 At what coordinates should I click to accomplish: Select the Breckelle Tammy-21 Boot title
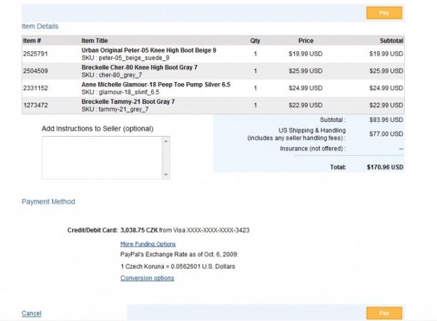click(128, 102)
